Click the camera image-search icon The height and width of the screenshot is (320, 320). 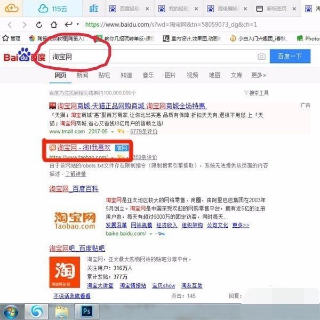(x=261, y=57)
